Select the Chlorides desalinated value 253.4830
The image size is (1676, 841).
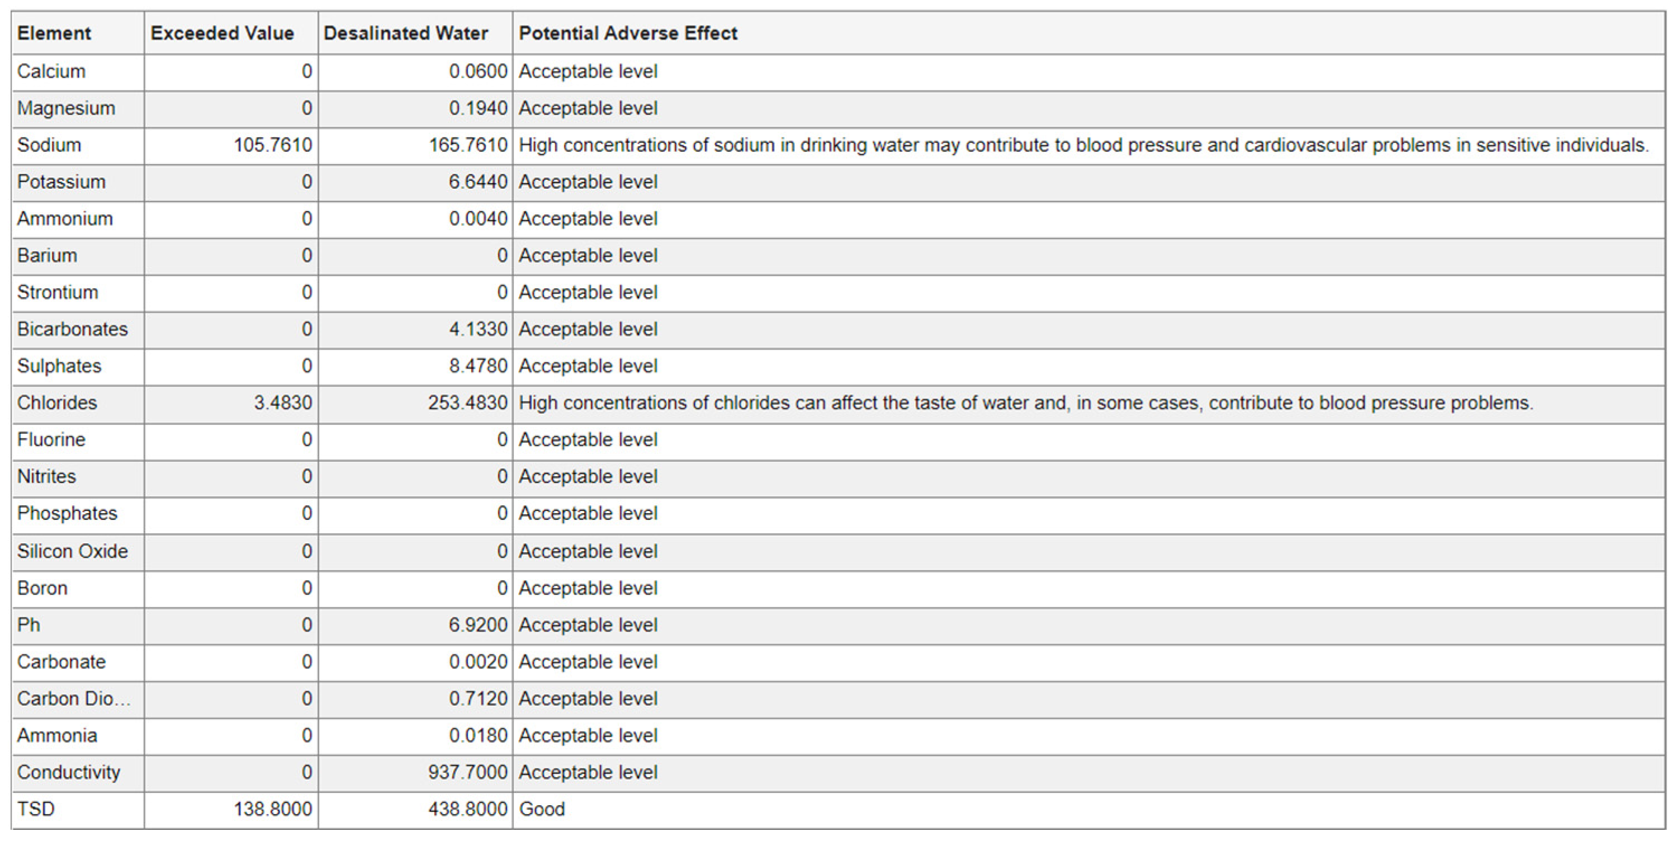point(467,403)
